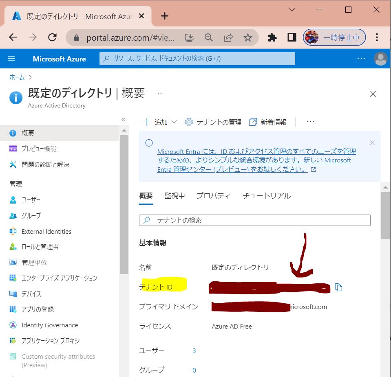Viewport: 391px width, 377px height.
Task: Dismiss the Microsoft Entra info banner
Action: point(372,143)
